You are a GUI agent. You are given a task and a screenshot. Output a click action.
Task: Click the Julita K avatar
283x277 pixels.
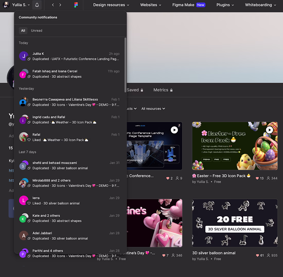(x=24, y=56)
